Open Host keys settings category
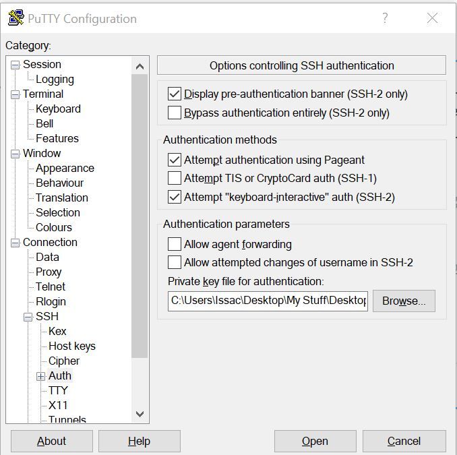 point(72,346)
